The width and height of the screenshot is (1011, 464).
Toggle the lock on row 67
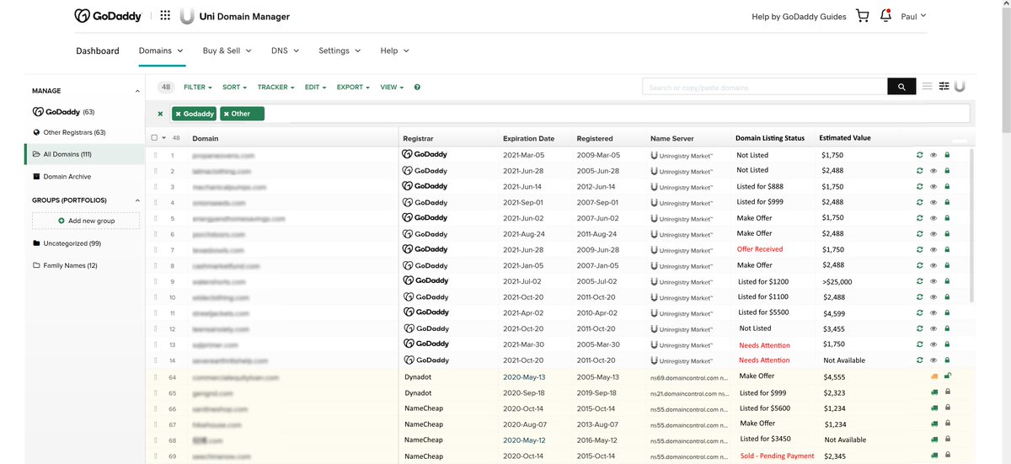[947, 424]
